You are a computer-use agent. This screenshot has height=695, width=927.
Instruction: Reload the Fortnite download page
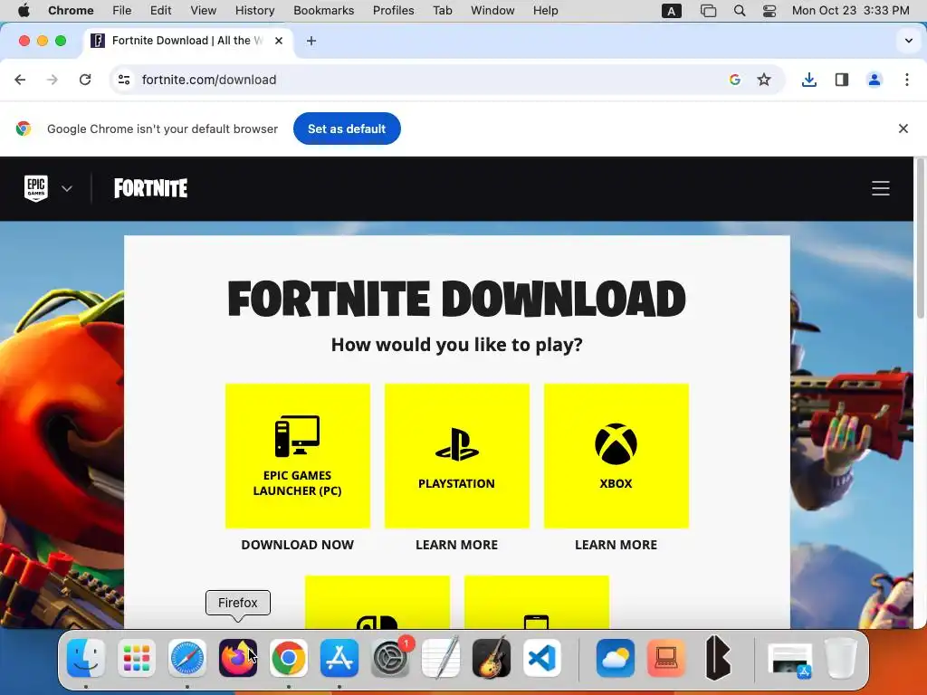(x=85, y=80)
